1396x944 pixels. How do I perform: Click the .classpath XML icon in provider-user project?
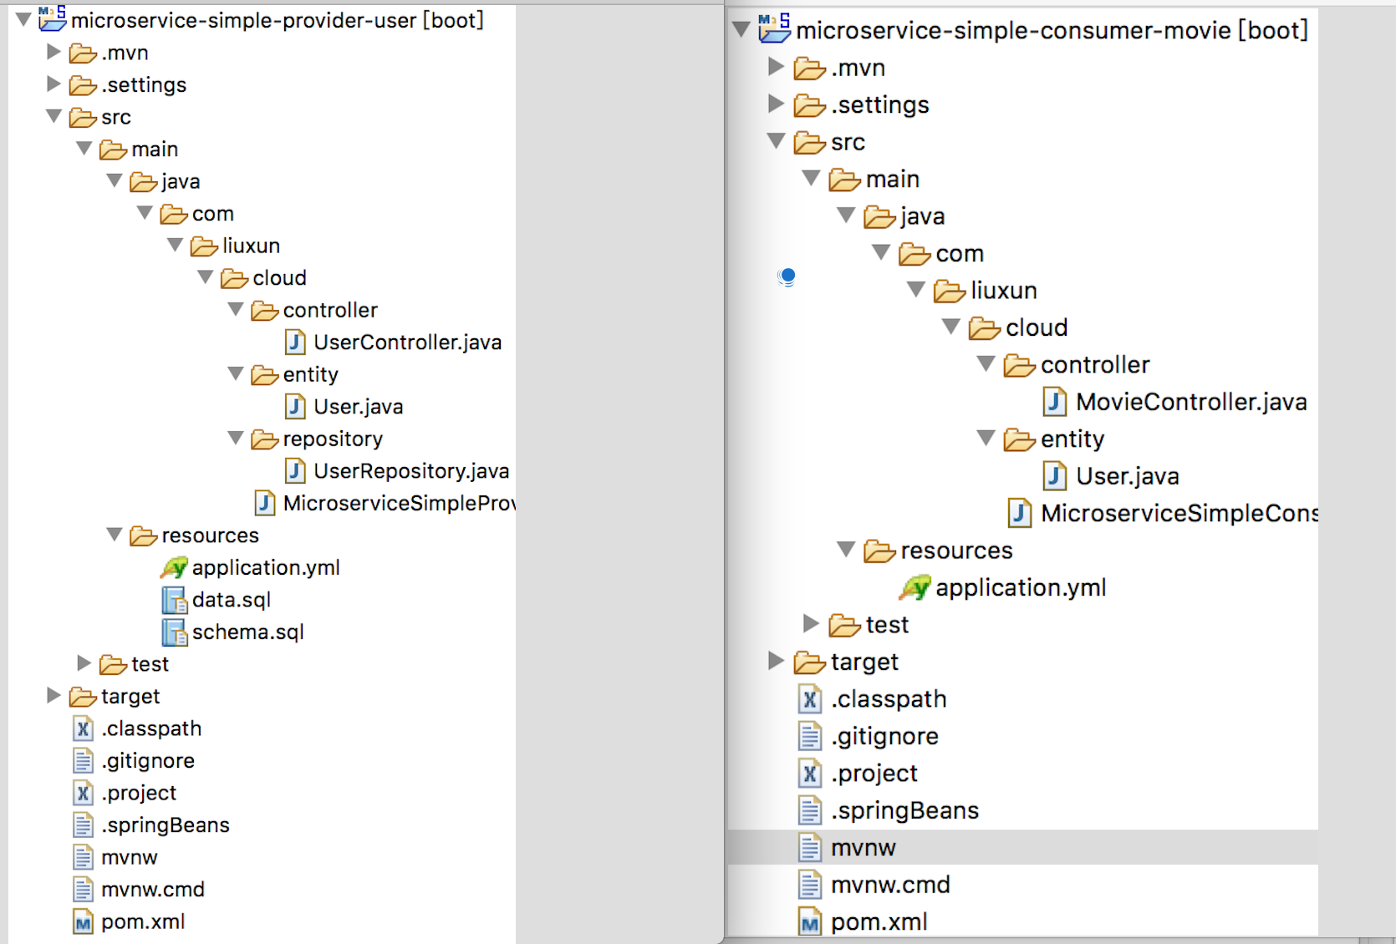click(83, 728)
